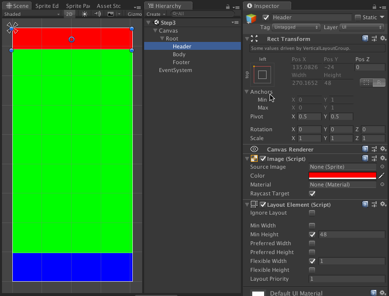Switch to the Scene tab

click(x=17, y=6)
